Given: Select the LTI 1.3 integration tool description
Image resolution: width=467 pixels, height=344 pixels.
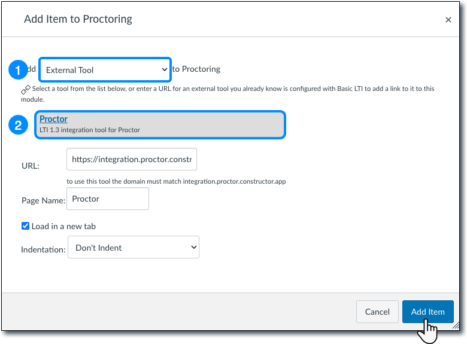Looking at the screenshot, I should coord(90,129).
